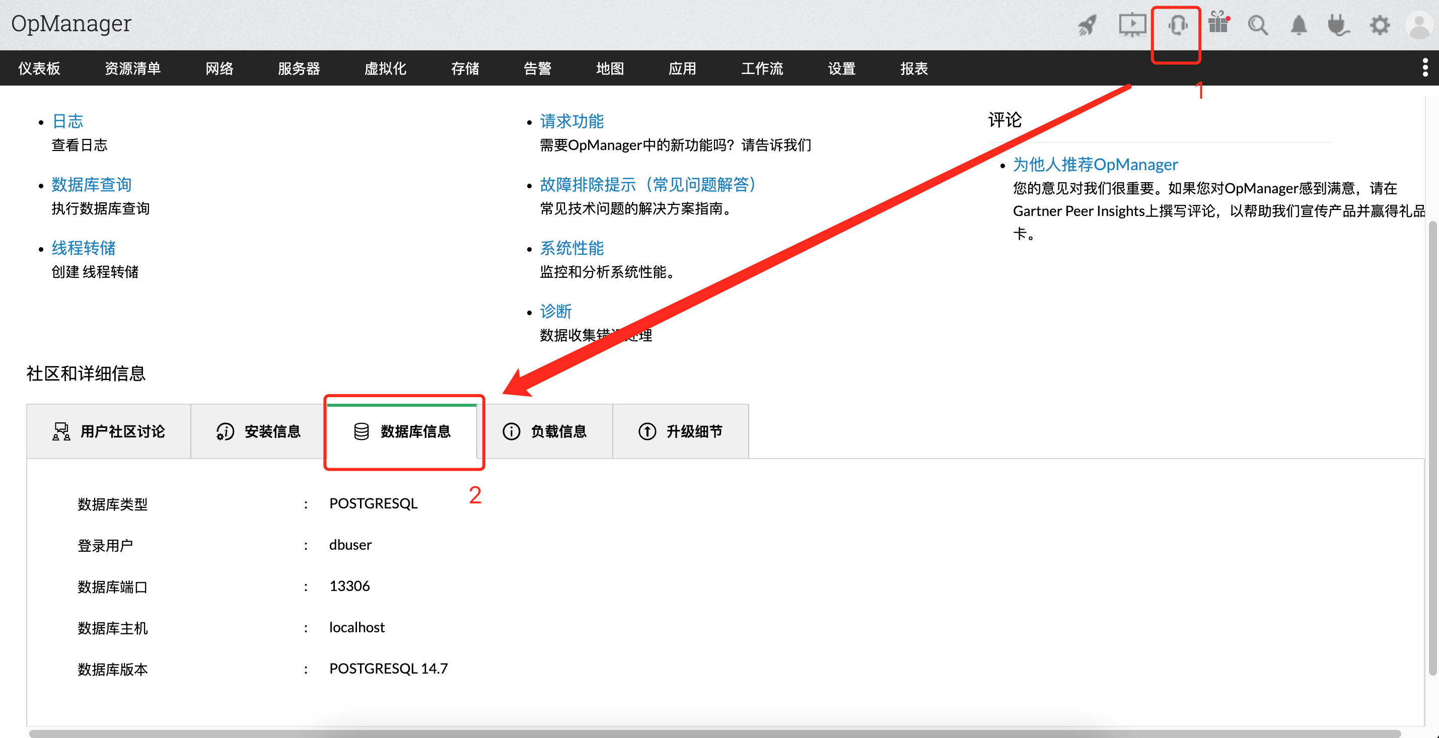Viewport: 1439px width, 738px height.
Task: Click the 数据库端口 label
Action: 113,586
